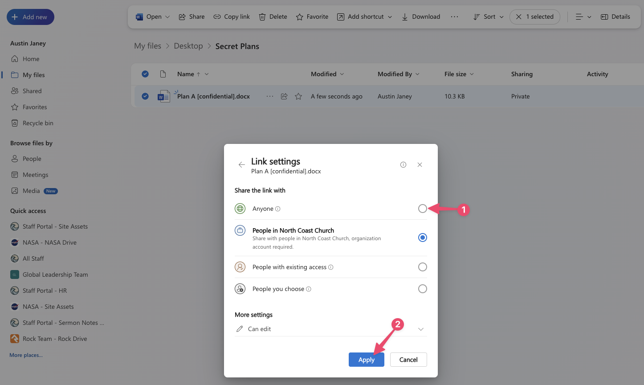Select People with existing access option
The image size is (644, 385).
click(422, 267)
